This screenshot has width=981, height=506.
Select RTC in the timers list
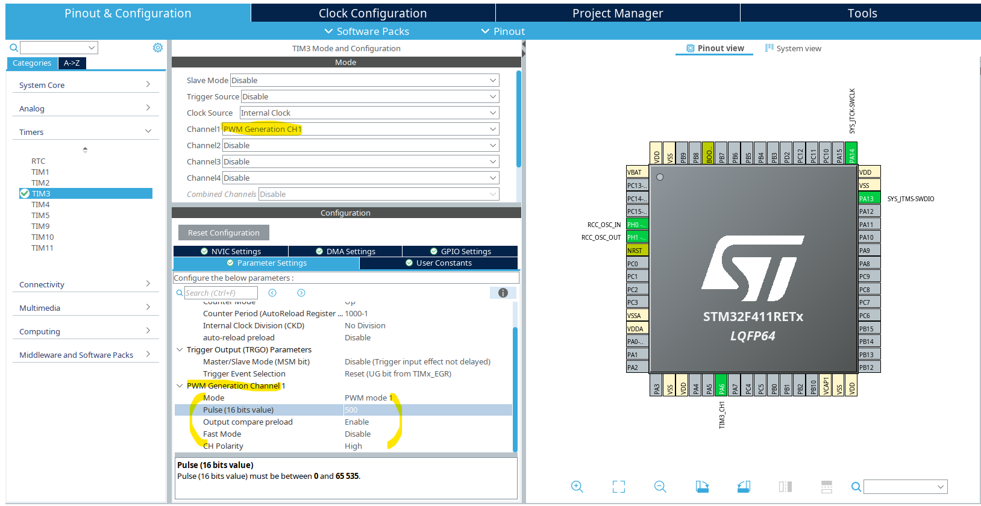[38, 161]
